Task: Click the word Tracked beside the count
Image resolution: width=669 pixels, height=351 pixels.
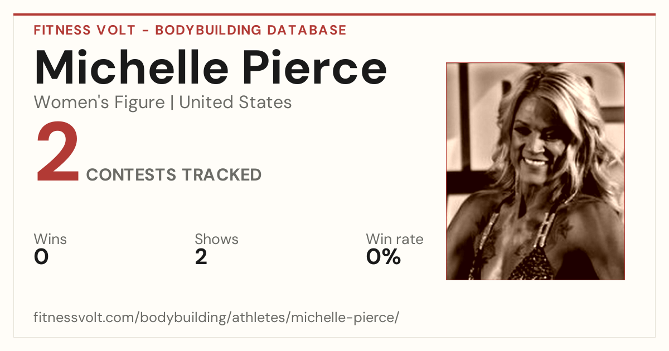Action: pos(221,175)
